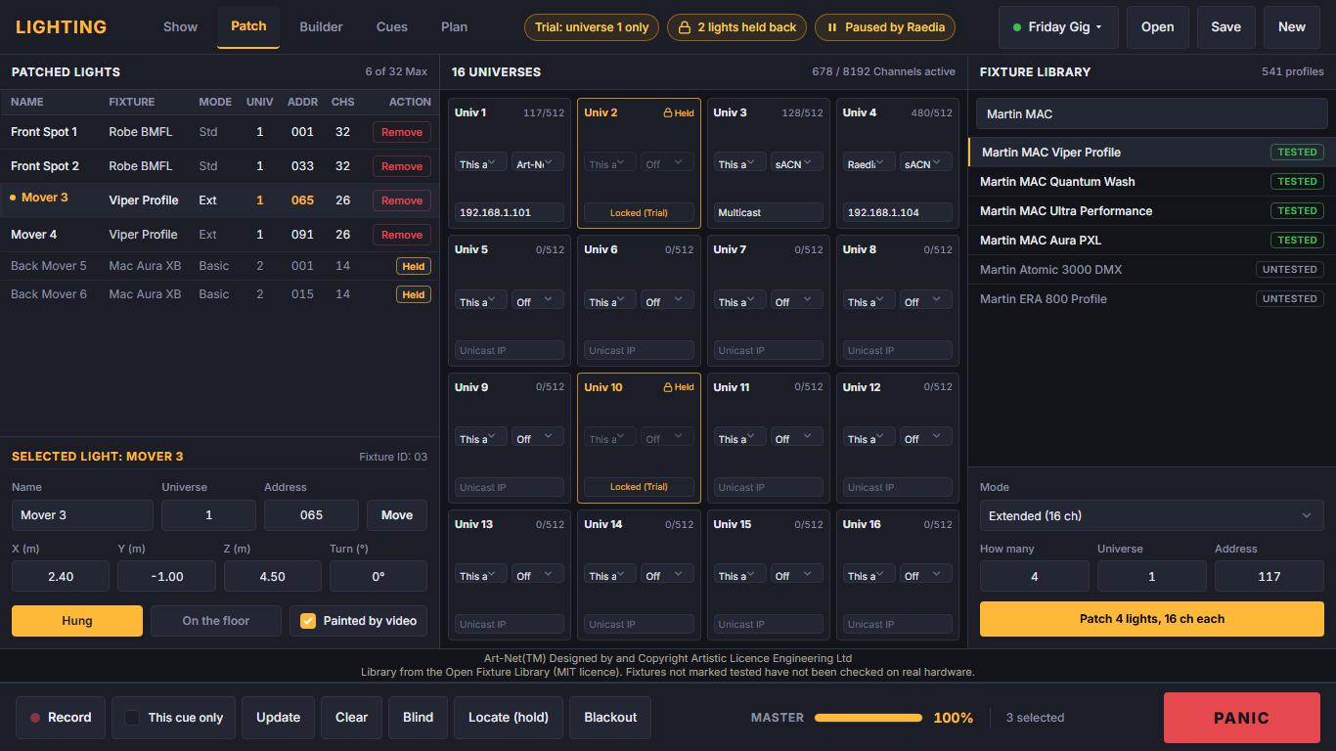Click the orange dot beside Mover 3
This screenshot has height=751, width=1336.
tap(13, 198)
